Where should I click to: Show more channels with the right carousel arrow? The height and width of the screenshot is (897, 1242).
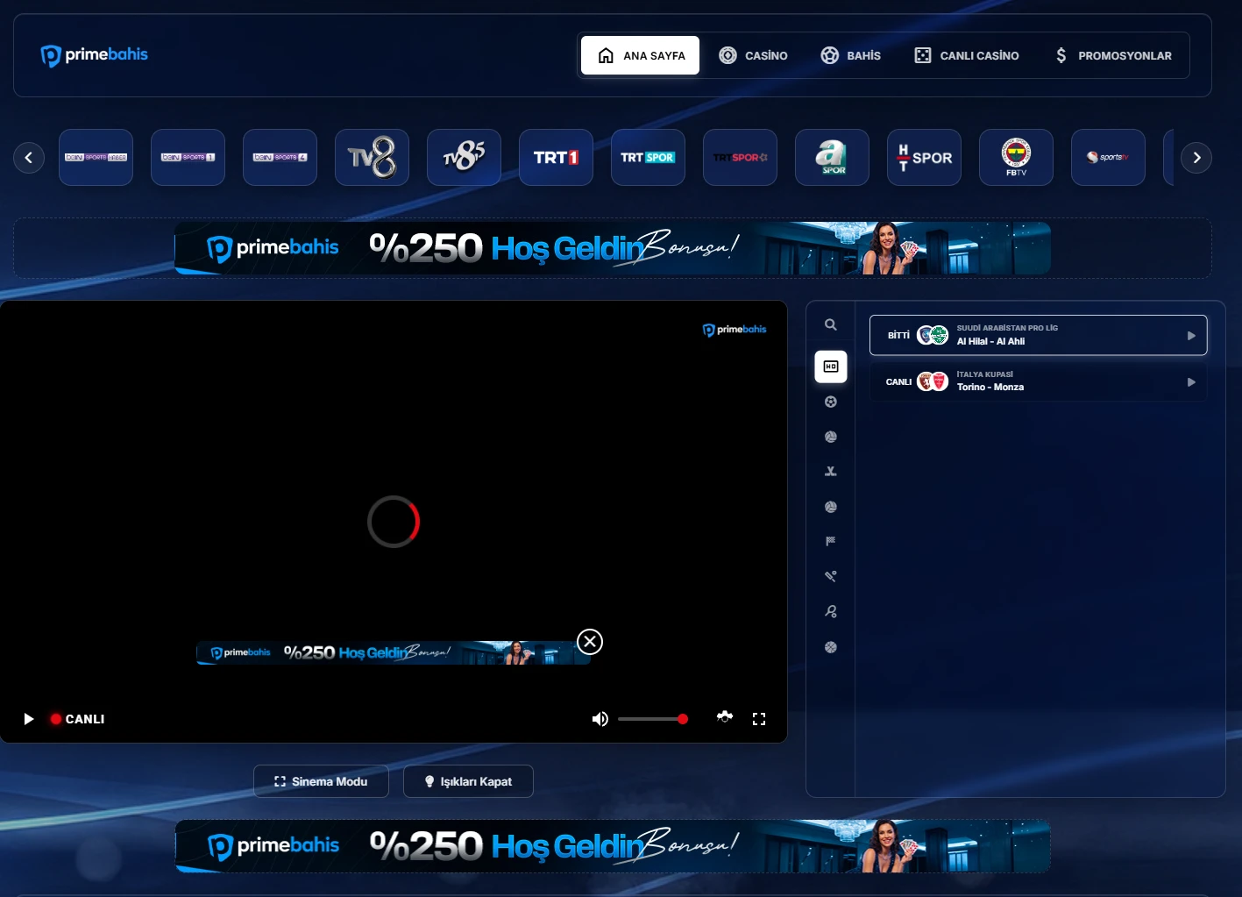1196,158
